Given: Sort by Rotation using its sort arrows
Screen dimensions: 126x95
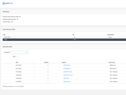Looking at the screenshot, I should pos(59,62).
